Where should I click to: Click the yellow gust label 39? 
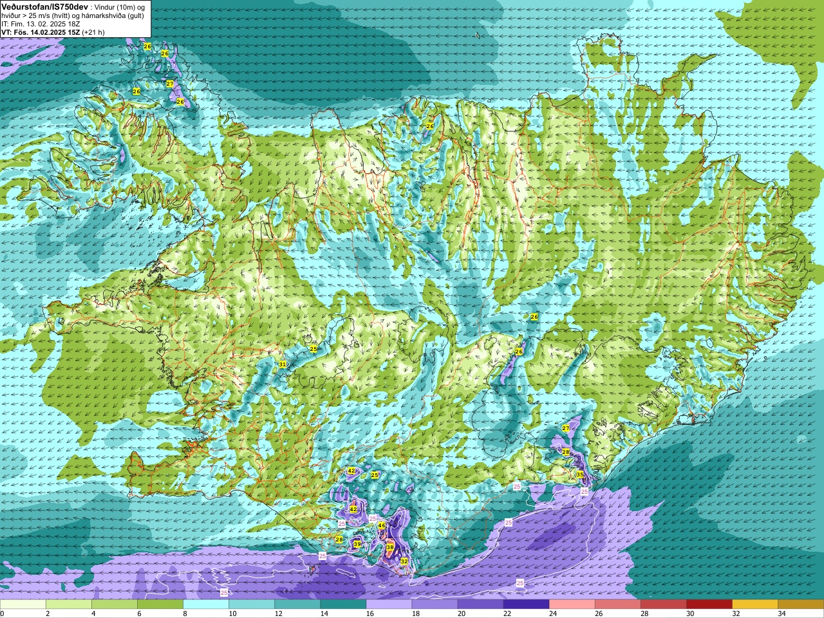point(357,544)
